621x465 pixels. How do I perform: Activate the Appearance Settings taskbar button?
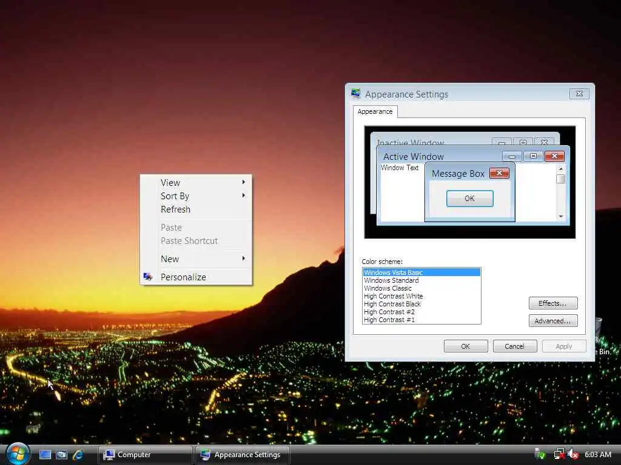pyautogui.click(x=243, y=455)
